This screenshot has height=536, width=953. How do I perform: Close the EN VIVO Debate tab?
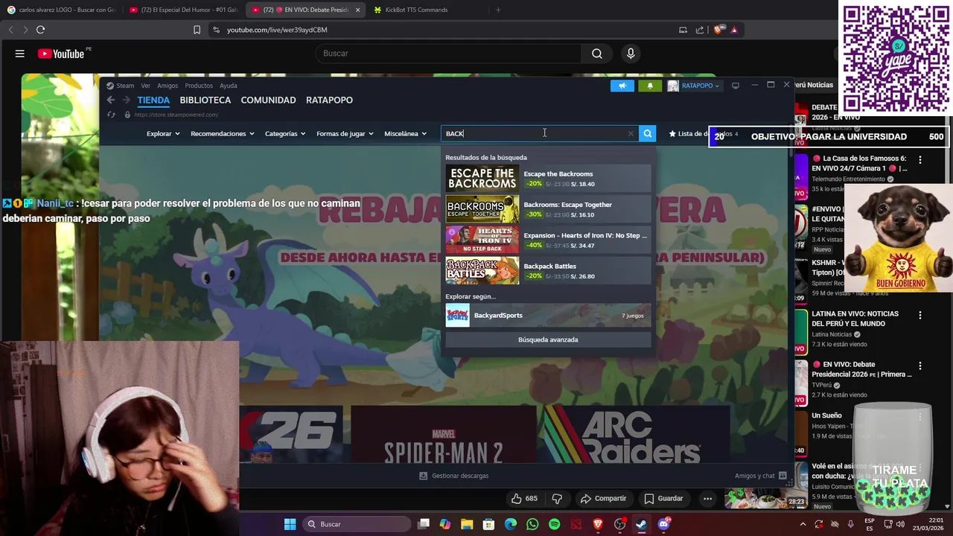(x=358, y=10)
